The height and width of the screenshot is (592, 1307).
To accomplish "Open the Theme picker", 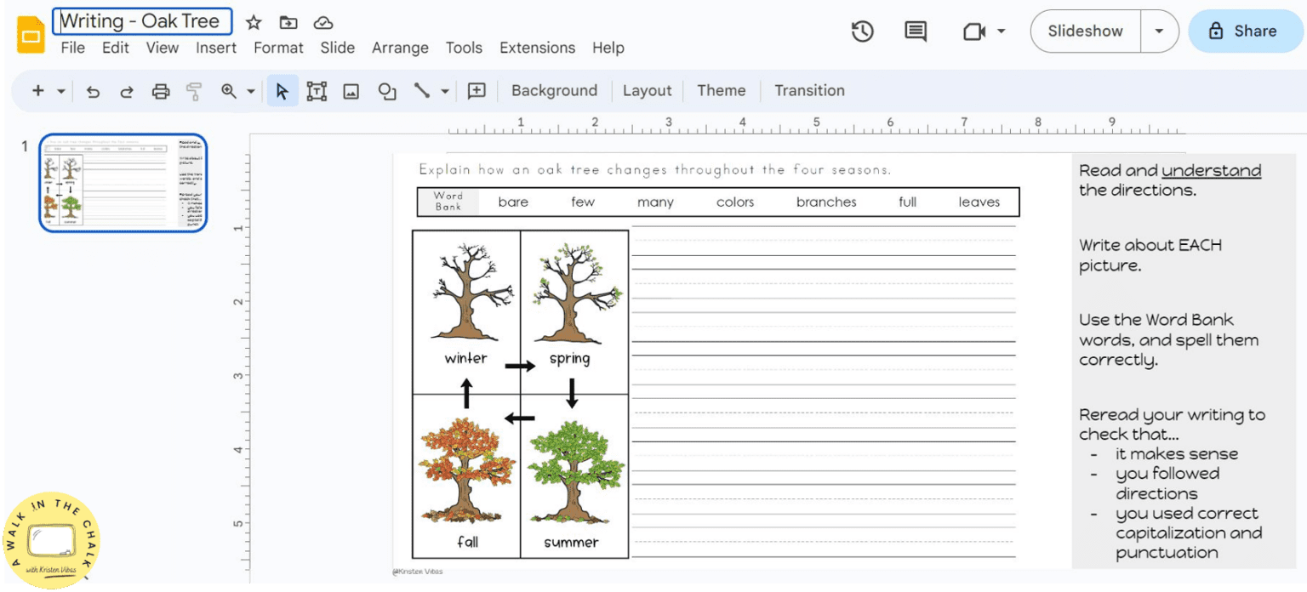I will point(721,90).
